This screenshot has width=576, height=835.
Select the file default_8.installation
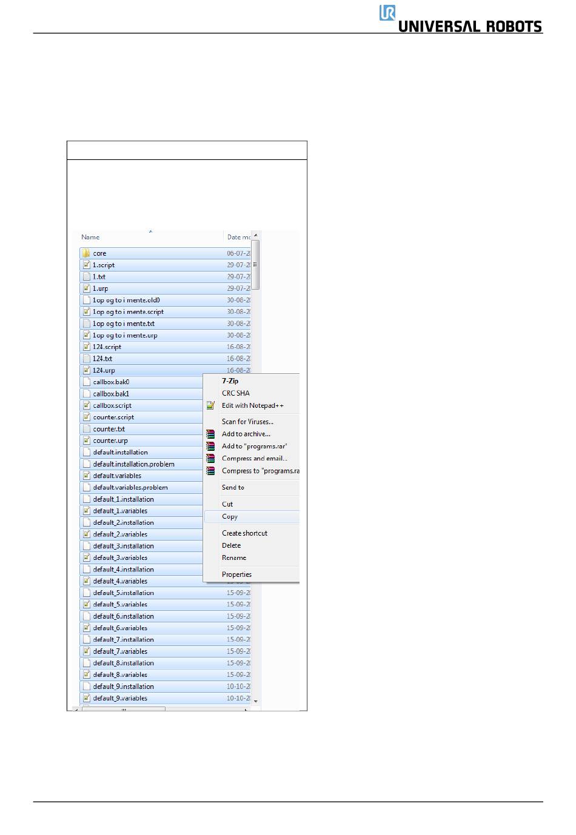(165, 663)
